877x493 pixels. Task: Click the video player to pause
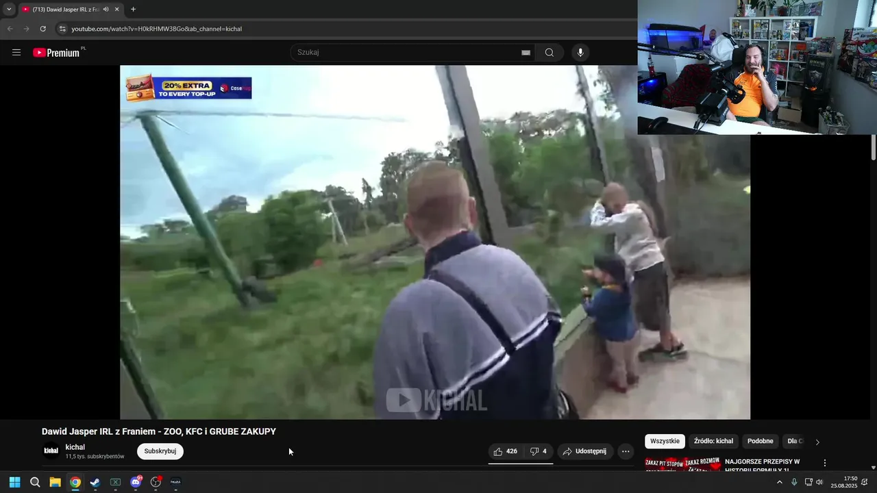pyautogui.click(x=435, y=242)
